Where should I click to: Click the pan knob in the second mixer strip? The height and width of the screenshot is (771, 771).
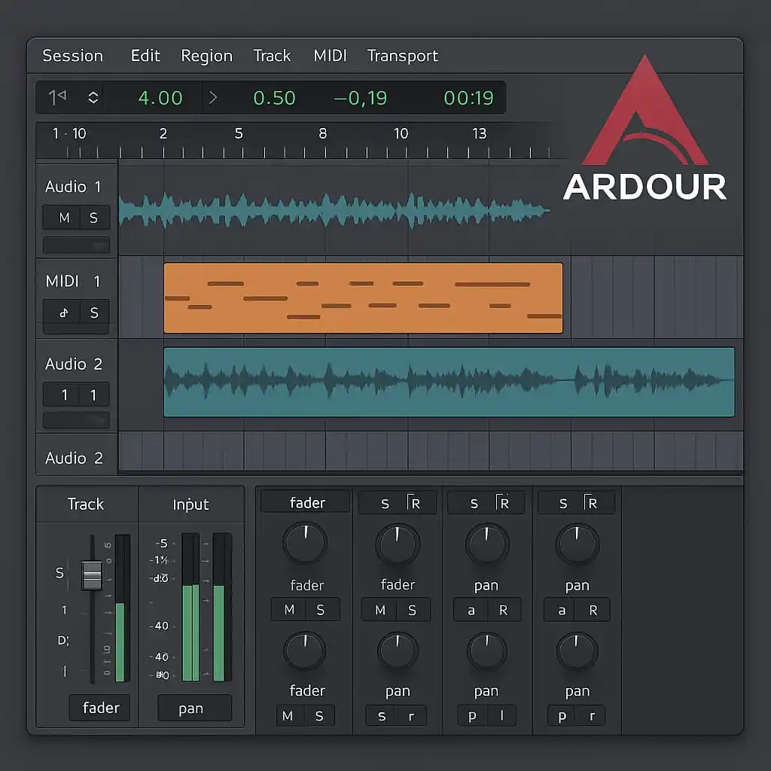(x=398, y=651)
